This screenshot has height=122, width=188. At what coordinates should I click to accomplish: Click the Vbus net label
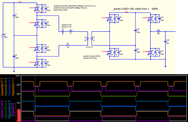[x=20, y=2]
